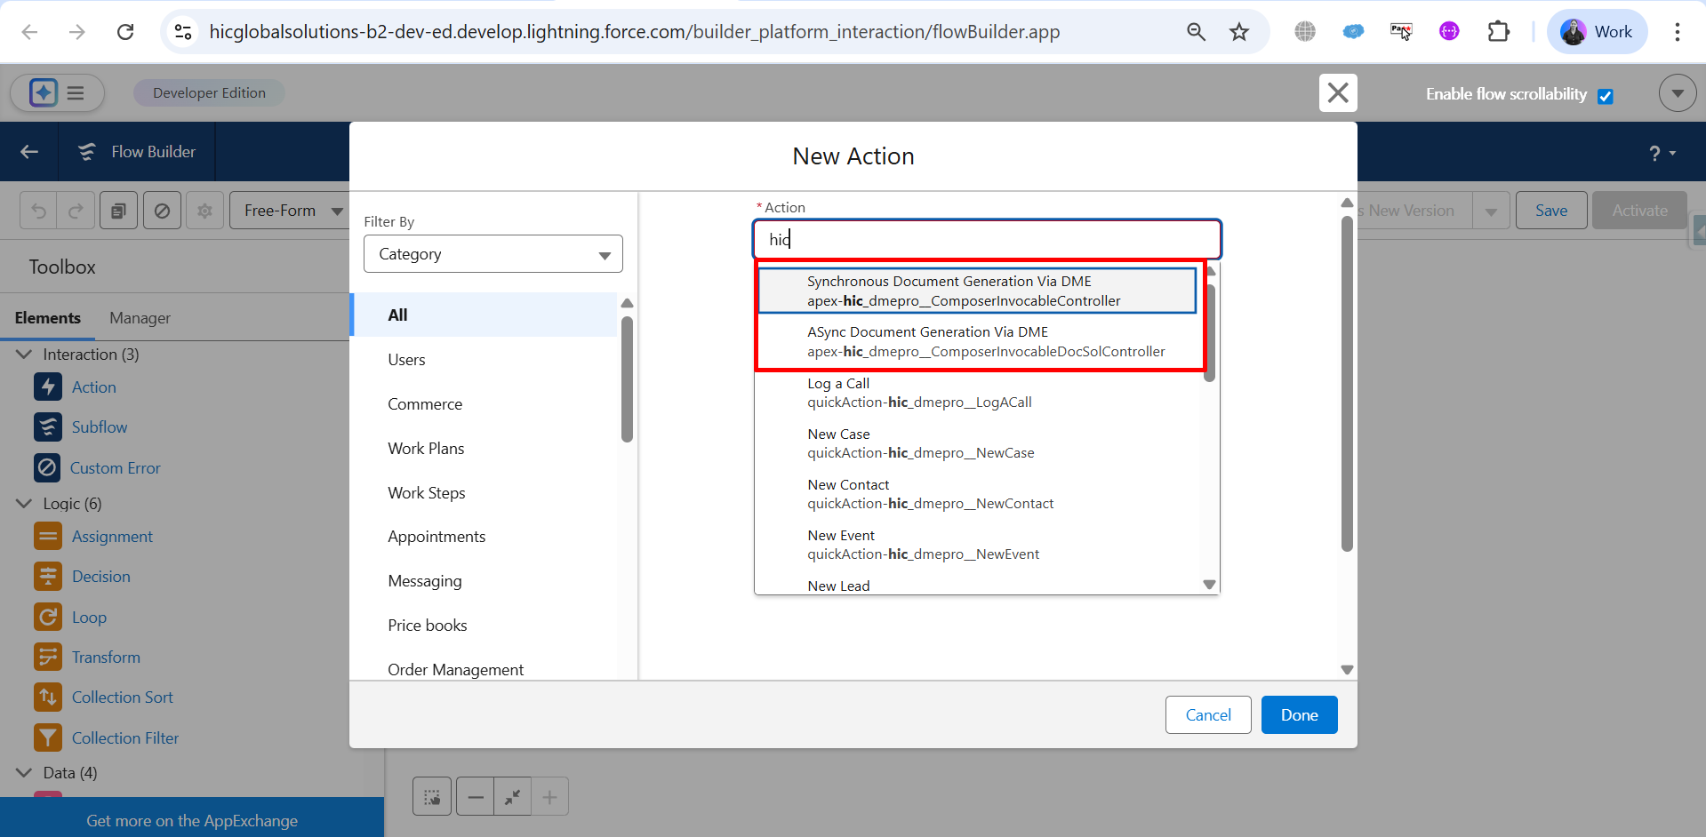
Task: Click the Action search input field
Action: click(x=987, y=240)
